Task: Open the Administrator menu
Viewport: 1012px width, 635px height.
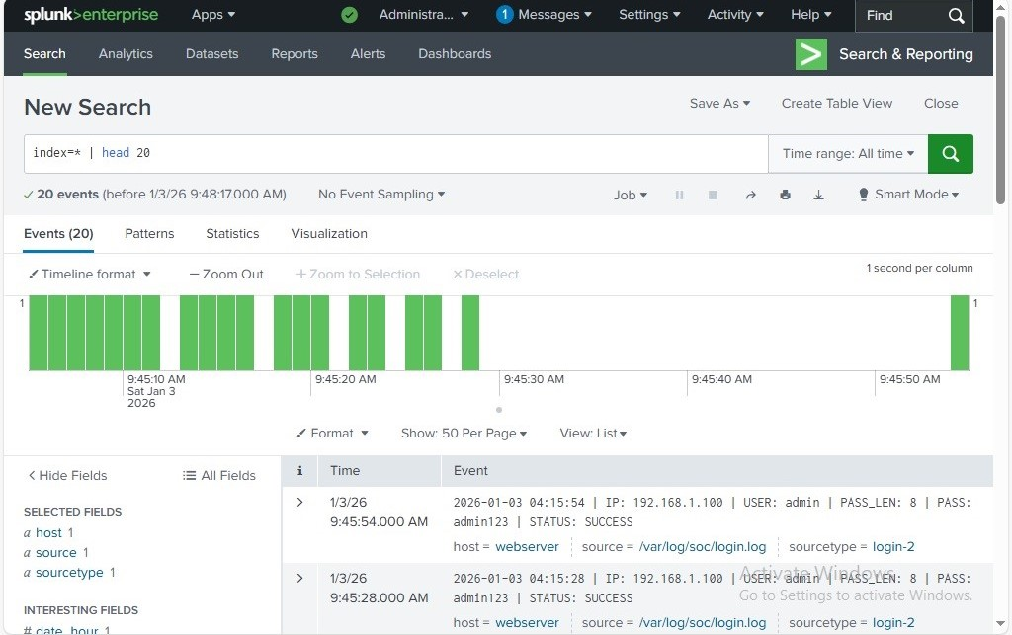Action: coord(423,14)
